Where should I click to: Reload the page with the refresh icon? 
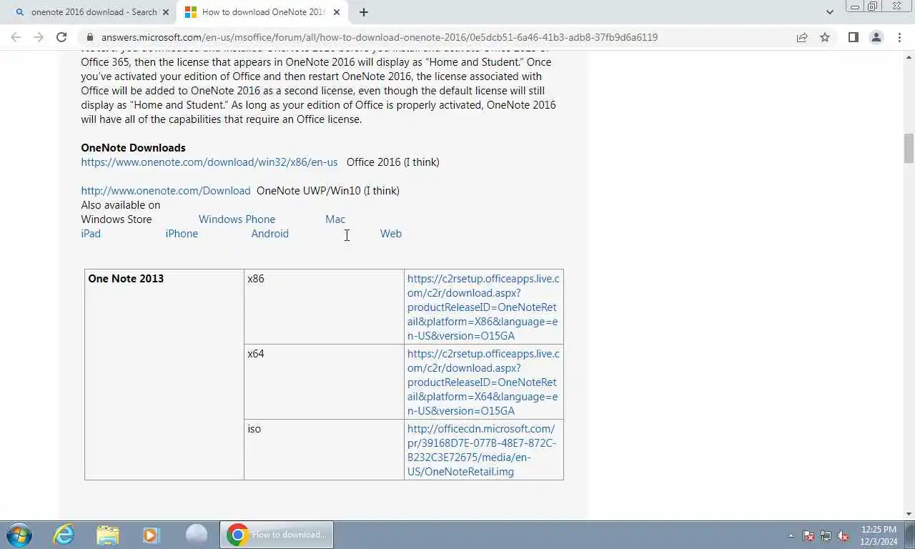tap(61, 37)
